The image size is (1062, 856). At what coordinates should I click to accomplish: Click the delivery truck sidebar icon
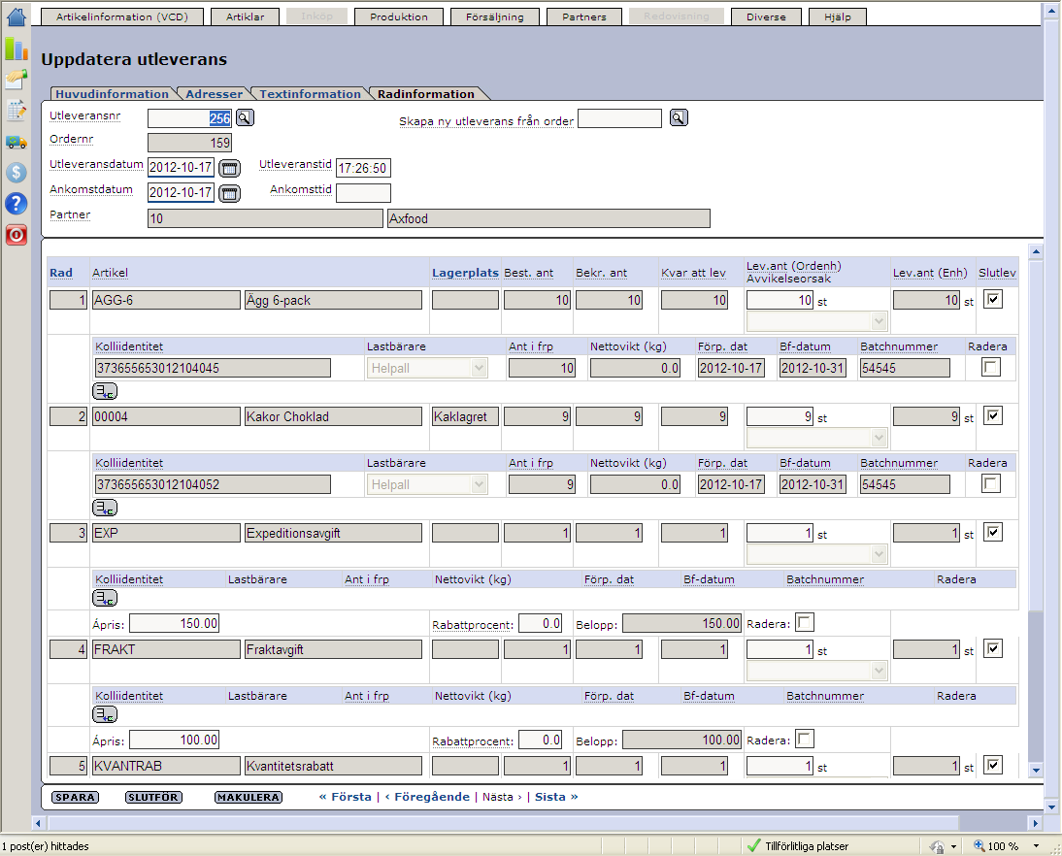pos(17,142)
